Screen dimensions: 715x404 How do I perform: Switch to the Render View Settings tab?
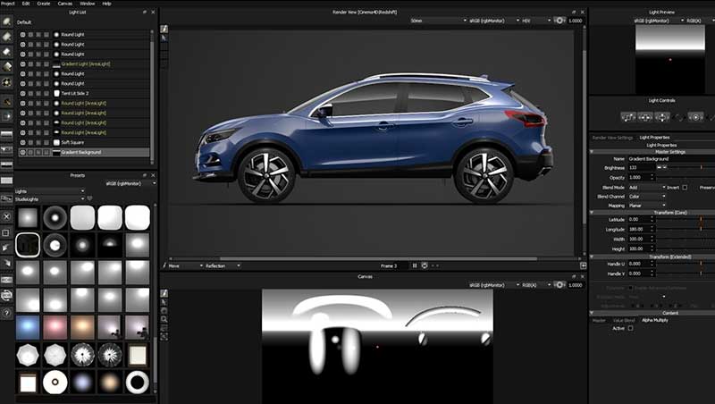tap(612, 138)
